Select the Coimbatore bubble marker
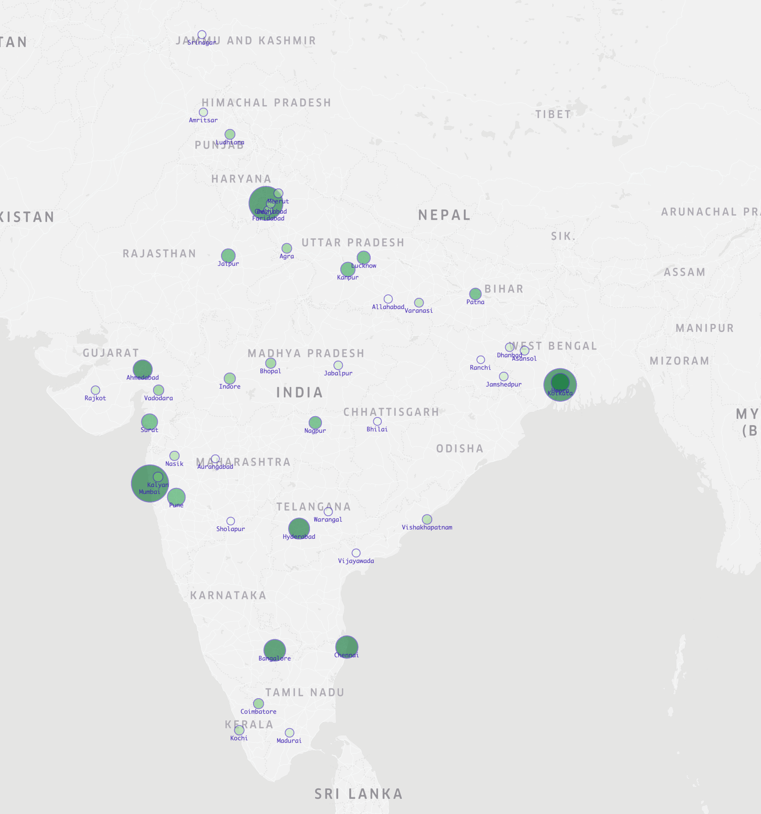761x814 pixels. (x=258, y=703)
